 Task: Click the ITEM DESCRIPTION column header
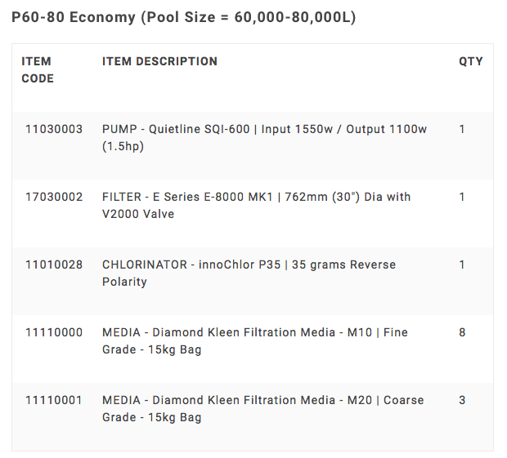159,61
